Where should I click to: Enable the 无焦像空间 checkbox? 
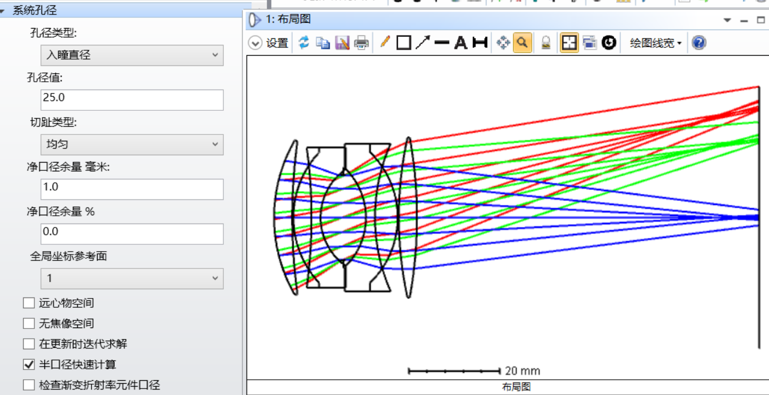tap(29, 324)
